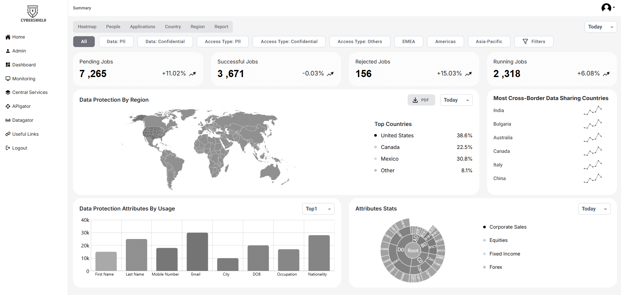Open the Top1 dropdown

coord(318,209)
